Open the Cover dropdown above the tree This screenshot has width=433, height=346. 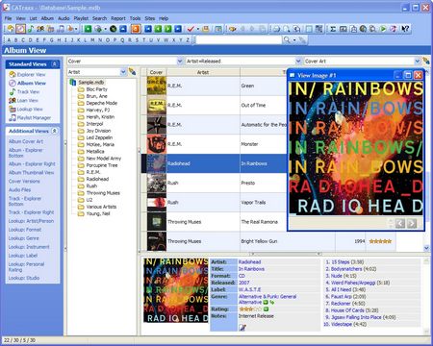179,61
